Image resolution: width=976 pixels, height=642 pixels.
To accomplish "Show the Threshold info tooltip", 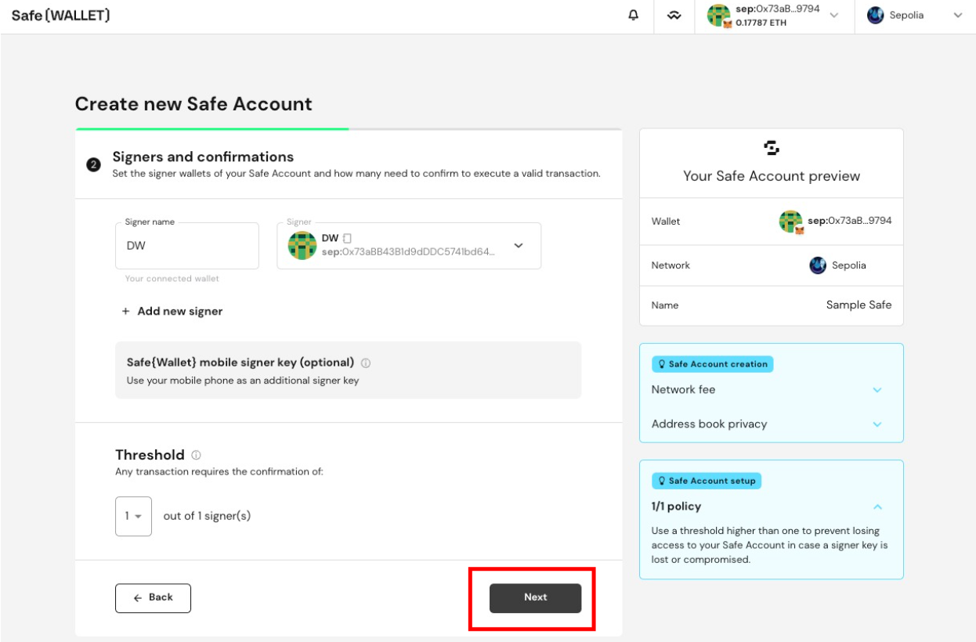I will (196, 455).
